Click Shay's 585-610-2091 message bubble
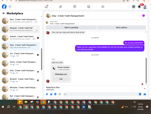This screenshot has height=114, width=151. pyautogui.click(x=57, y=63)
